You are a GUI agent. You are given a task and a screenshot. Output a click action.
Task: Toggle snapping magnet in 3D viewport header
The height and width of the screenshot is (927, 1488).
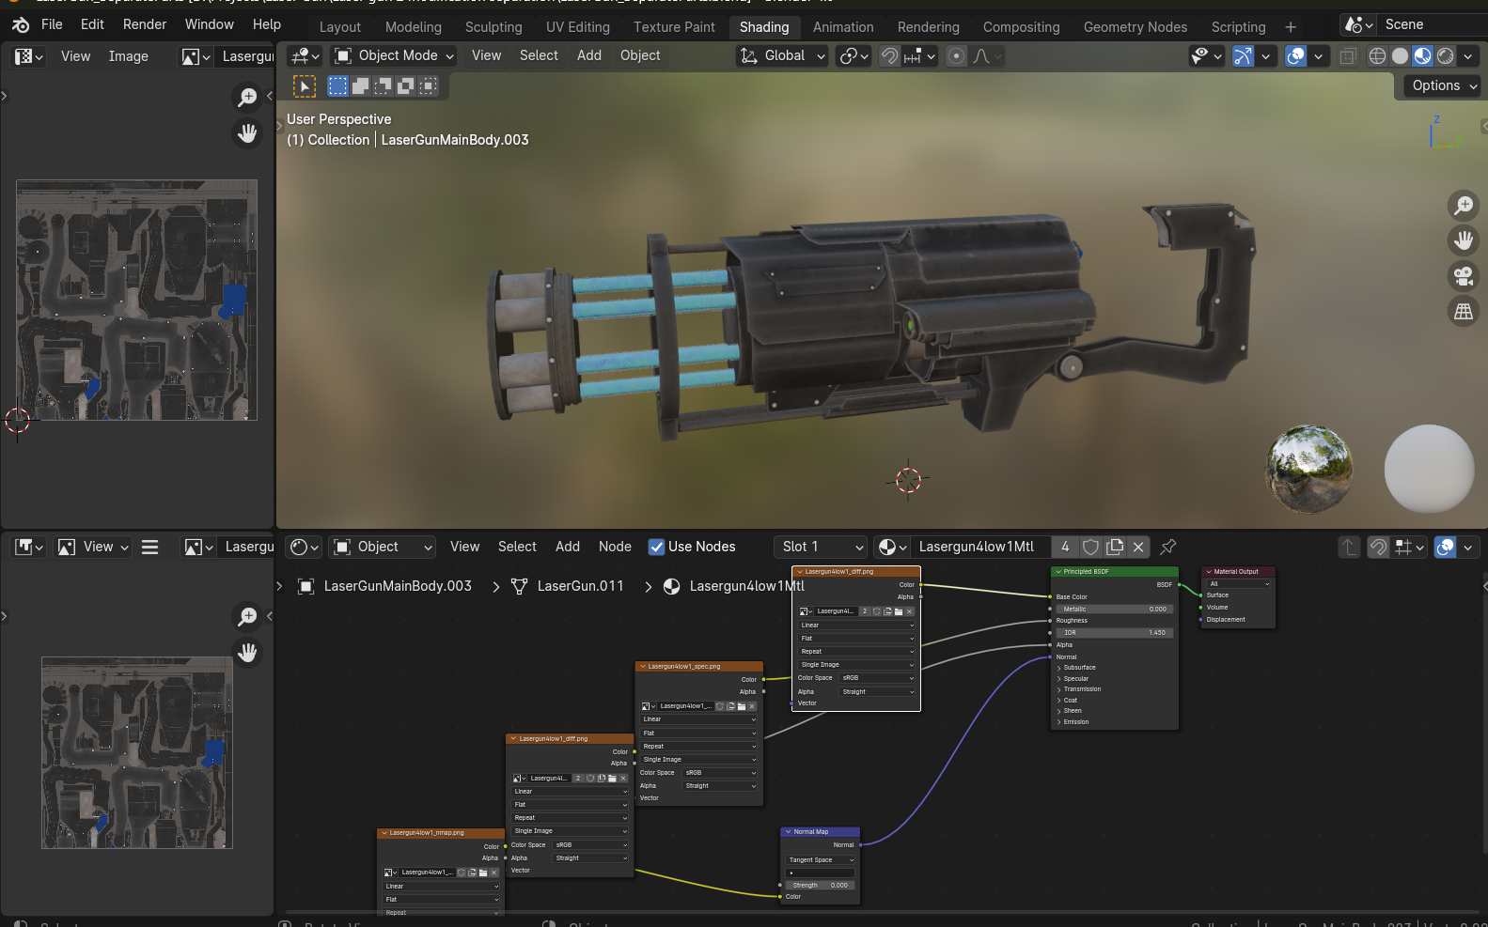click(889, 56)
